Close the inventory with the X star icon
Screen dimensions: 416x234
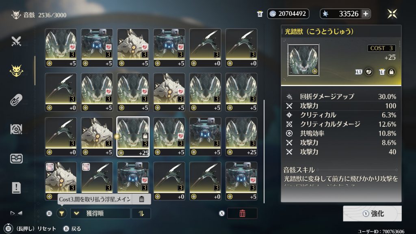pyautogui.click(x=392, y=14)
